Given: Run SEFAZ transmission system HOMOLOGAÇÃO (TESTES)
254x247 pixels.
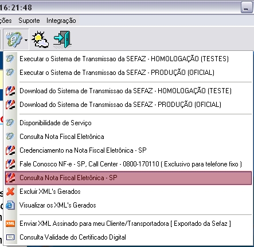Looking at the screenshot, I should (128, 59).
